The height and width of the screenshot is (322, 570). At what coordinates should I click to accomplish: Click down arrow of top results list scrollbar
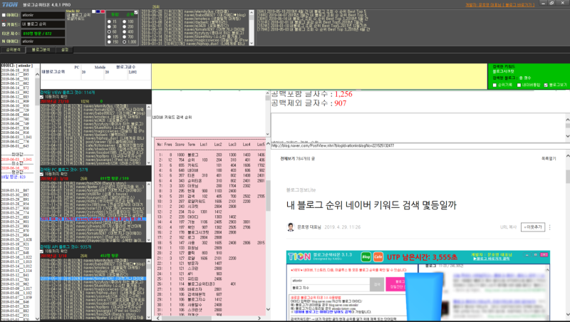pos(252,43)
